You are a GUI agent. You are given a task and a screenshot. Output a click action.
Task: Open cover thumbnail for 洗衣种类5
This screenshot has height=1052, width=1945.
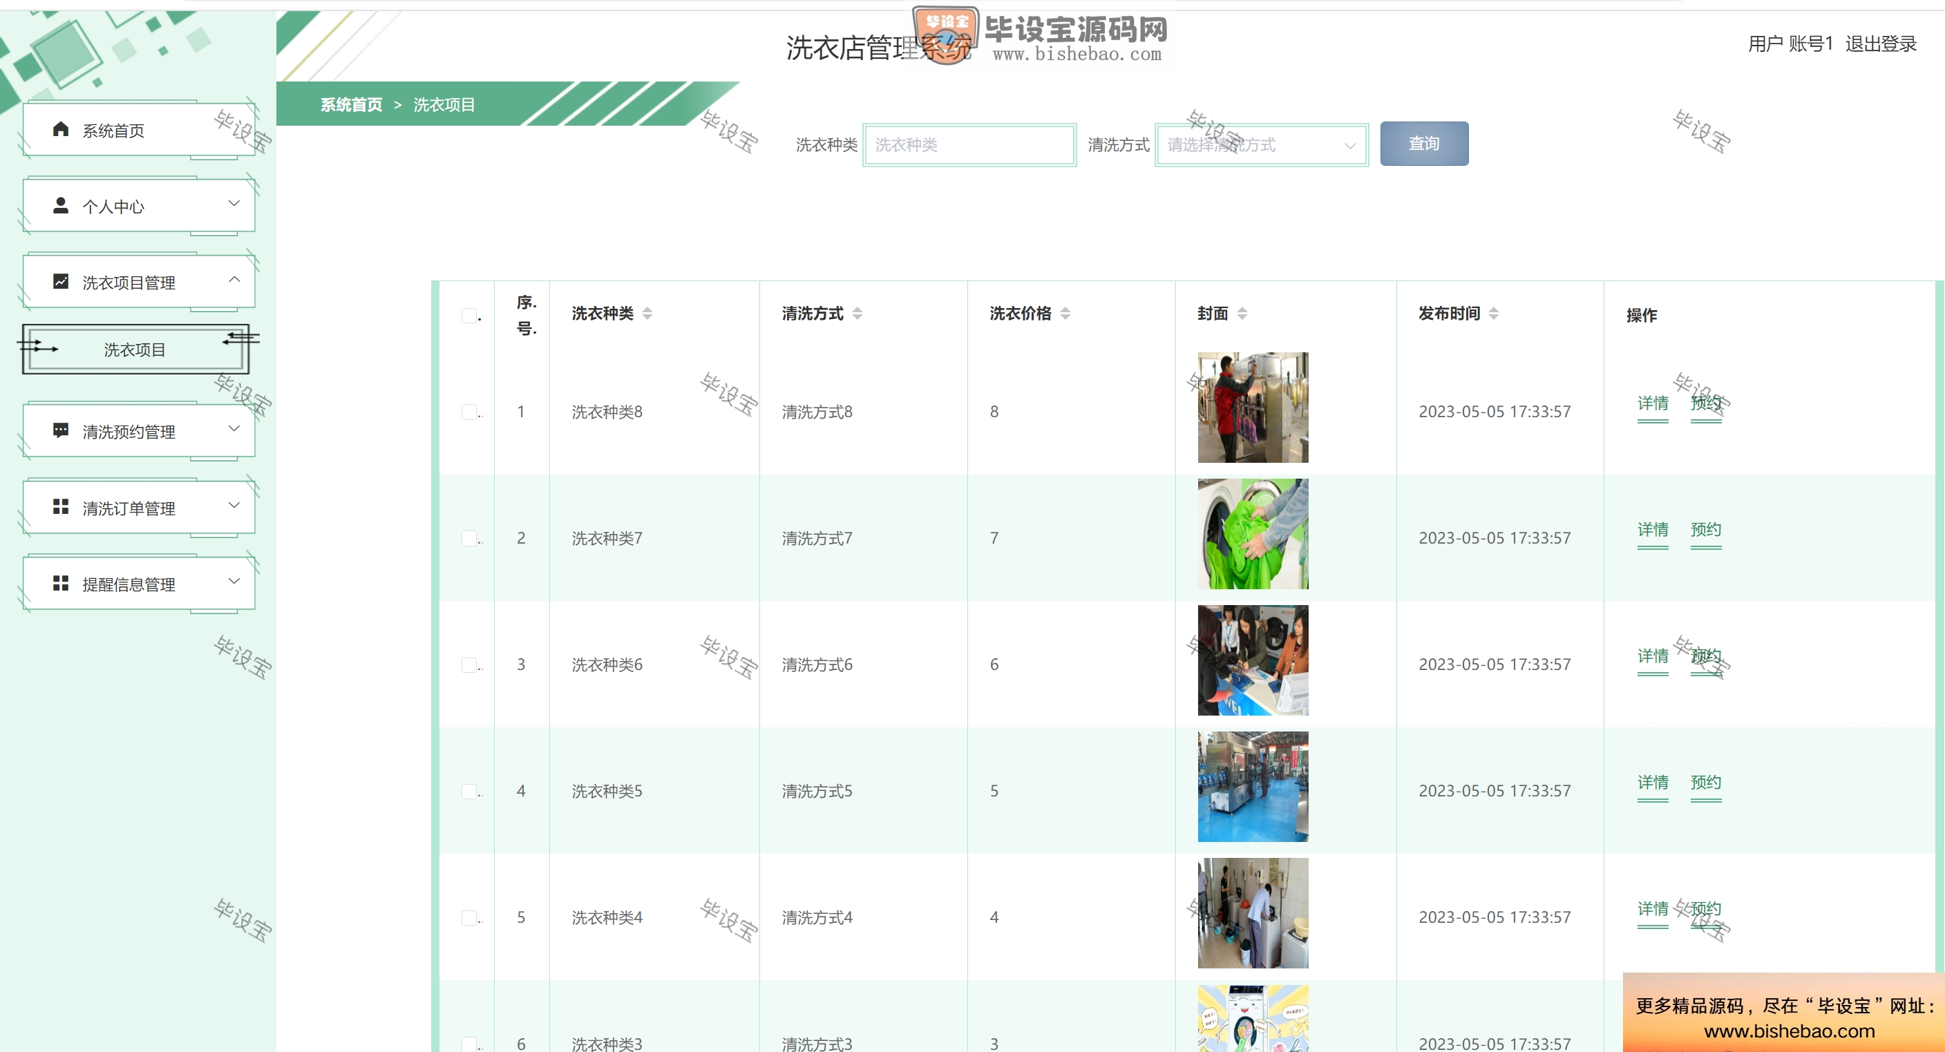point(1253,787)
